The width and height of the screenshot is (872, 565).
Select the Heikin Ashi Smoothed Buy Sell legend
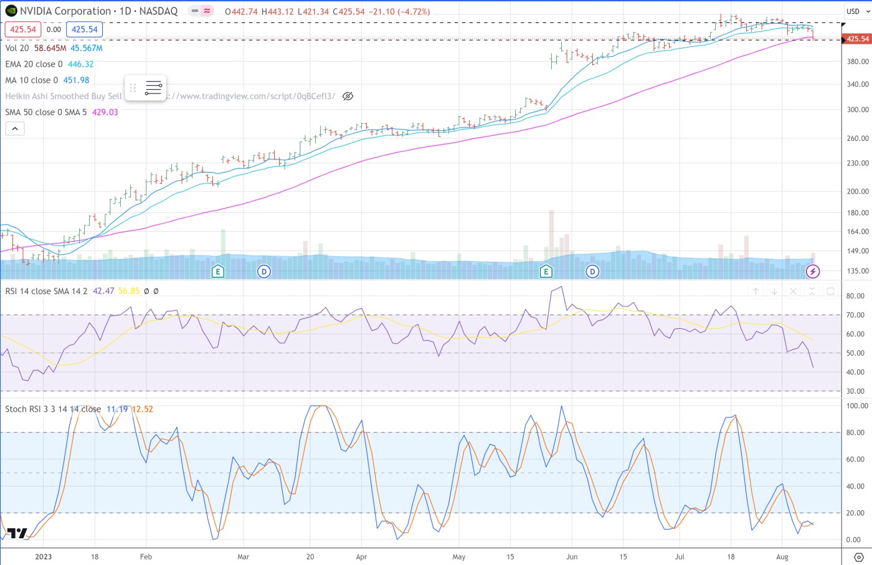(x=64, y=96)
